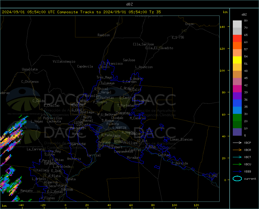The image size is (259, 209).
Task: Click the Divisadero map label
Action: click(x=140, y=100)
